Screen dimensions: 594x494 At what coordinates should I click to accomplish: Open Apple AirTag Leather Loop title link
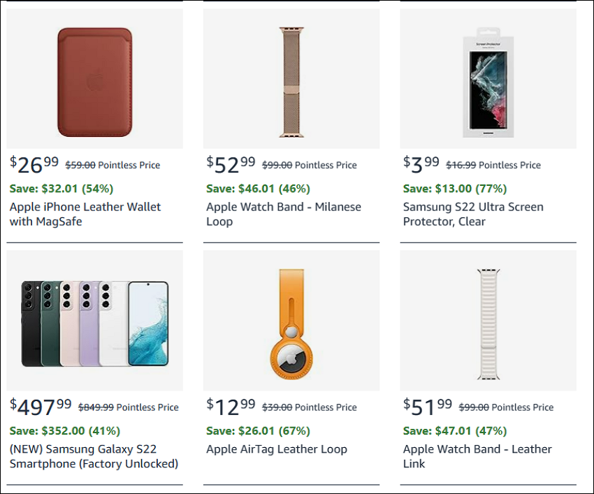click(x=277, y=449)
